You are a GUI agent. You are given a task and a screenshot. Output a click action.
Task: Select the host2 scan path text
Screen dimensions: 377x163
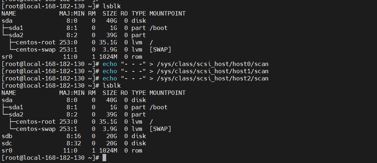coord(209,79)
